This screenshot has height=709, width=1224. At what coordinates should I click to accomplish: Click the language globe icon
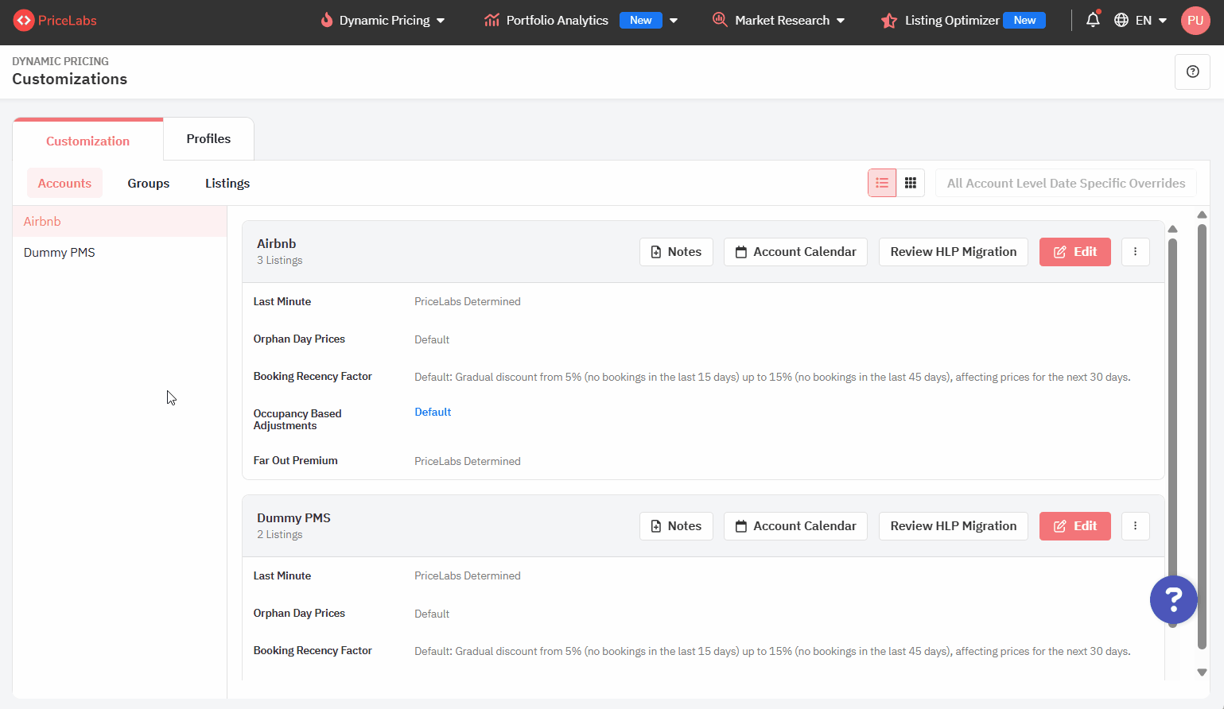pos(1121,21)
